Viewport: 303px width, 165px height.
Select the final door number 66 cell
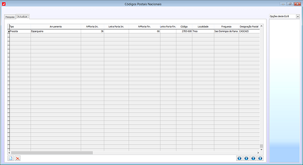point(144,31)
